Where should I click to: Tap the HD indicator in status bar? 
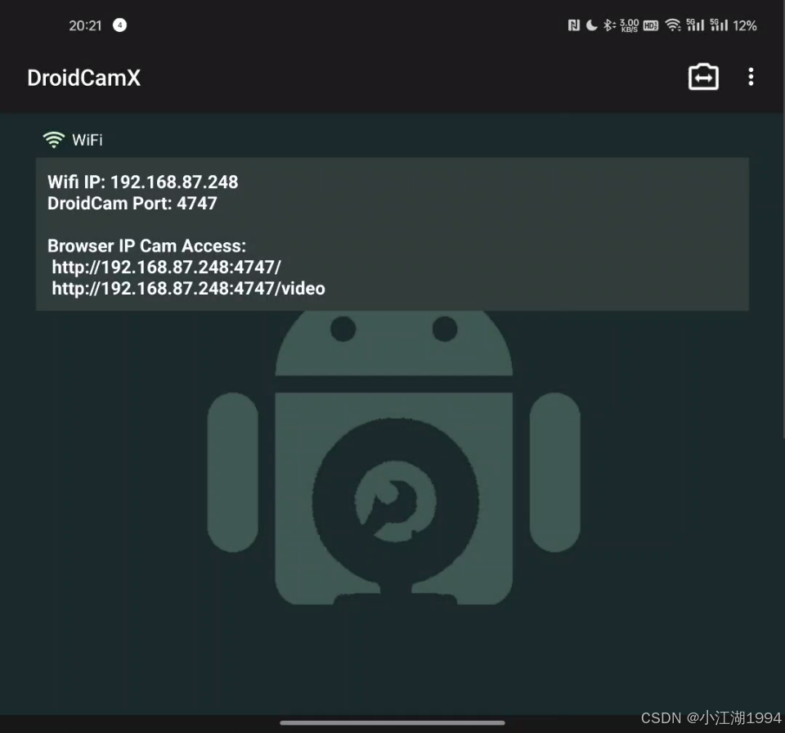(650, 25)
